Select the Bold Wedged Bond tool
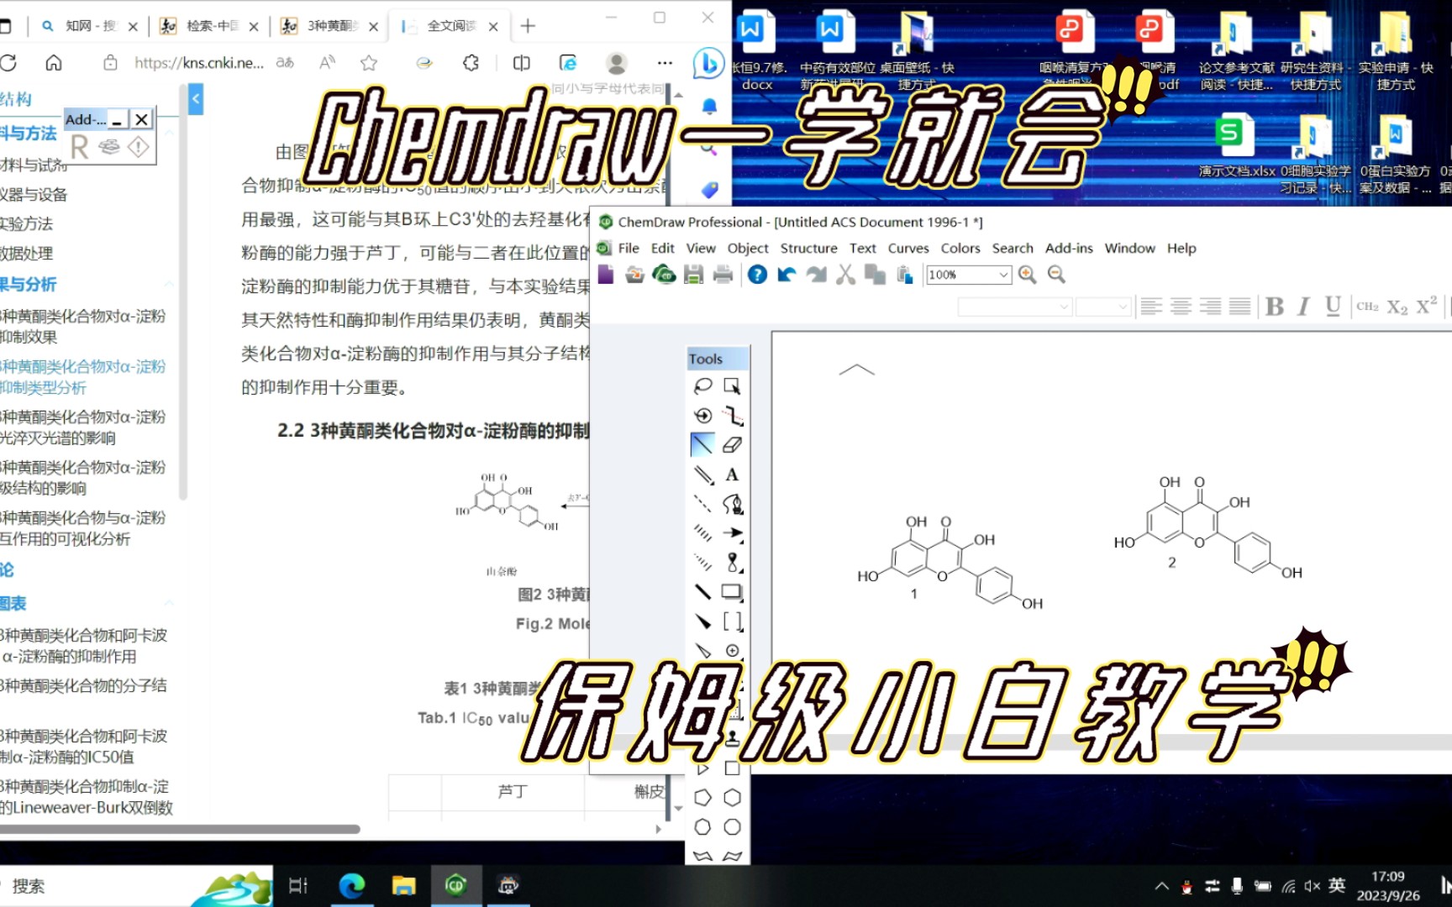Screen dimensions: 1452x907 (702, 621)
